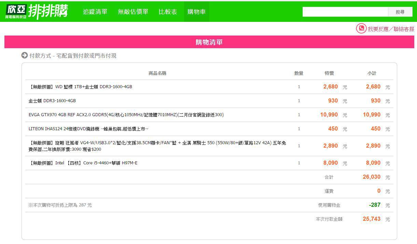Focus the search input field

point(345,12)
